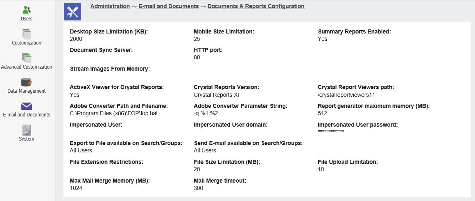Select the Mail Merge timeout value 300
Image resolution: width=475 pixels, height=201 pixels.
[199, 188]
